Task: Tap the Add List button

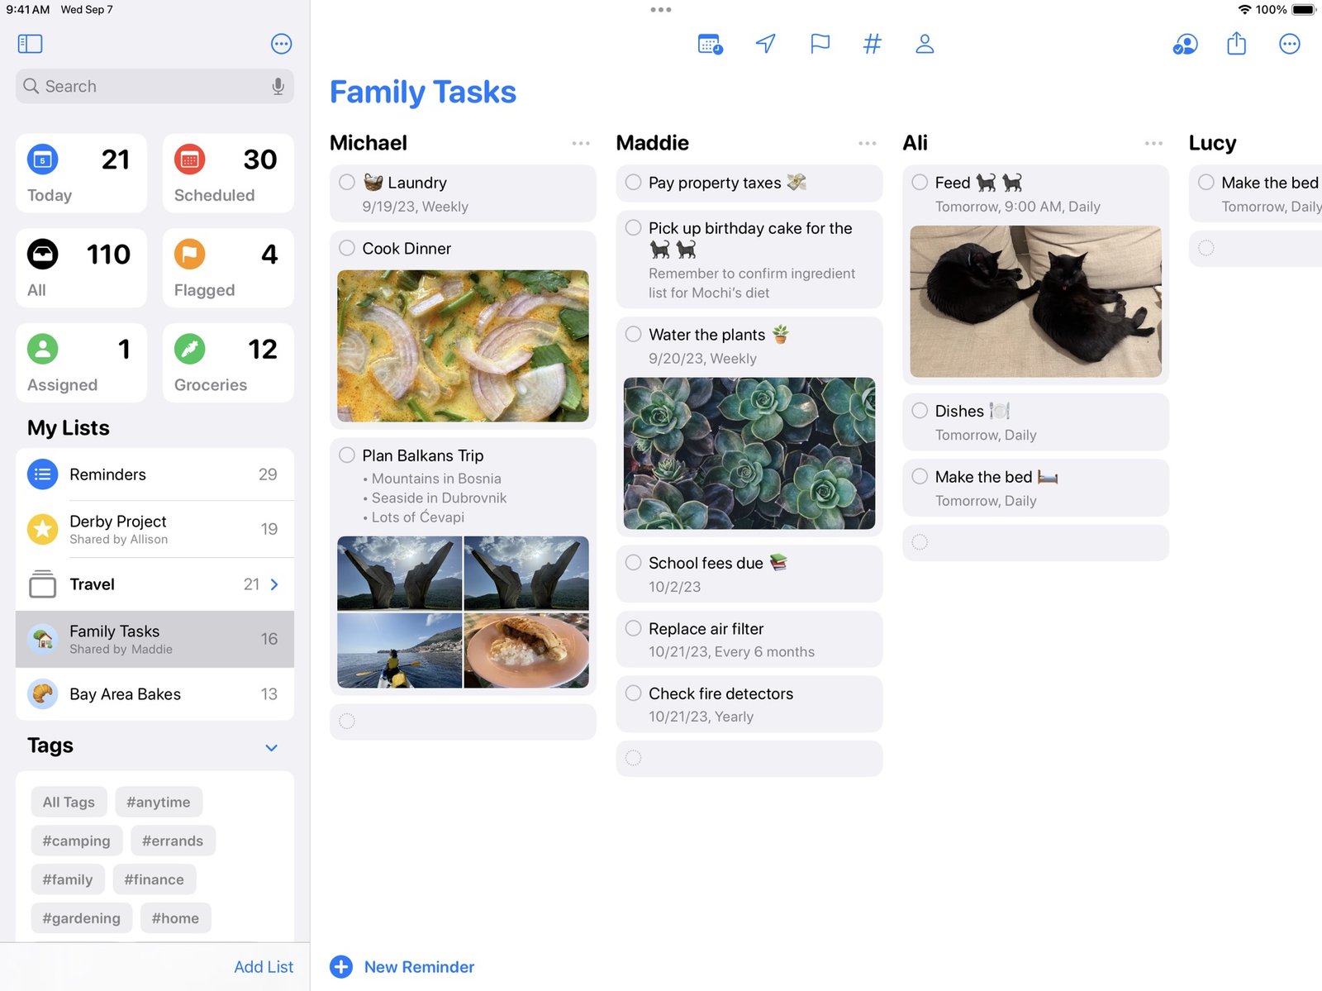Action: [264, 967]
